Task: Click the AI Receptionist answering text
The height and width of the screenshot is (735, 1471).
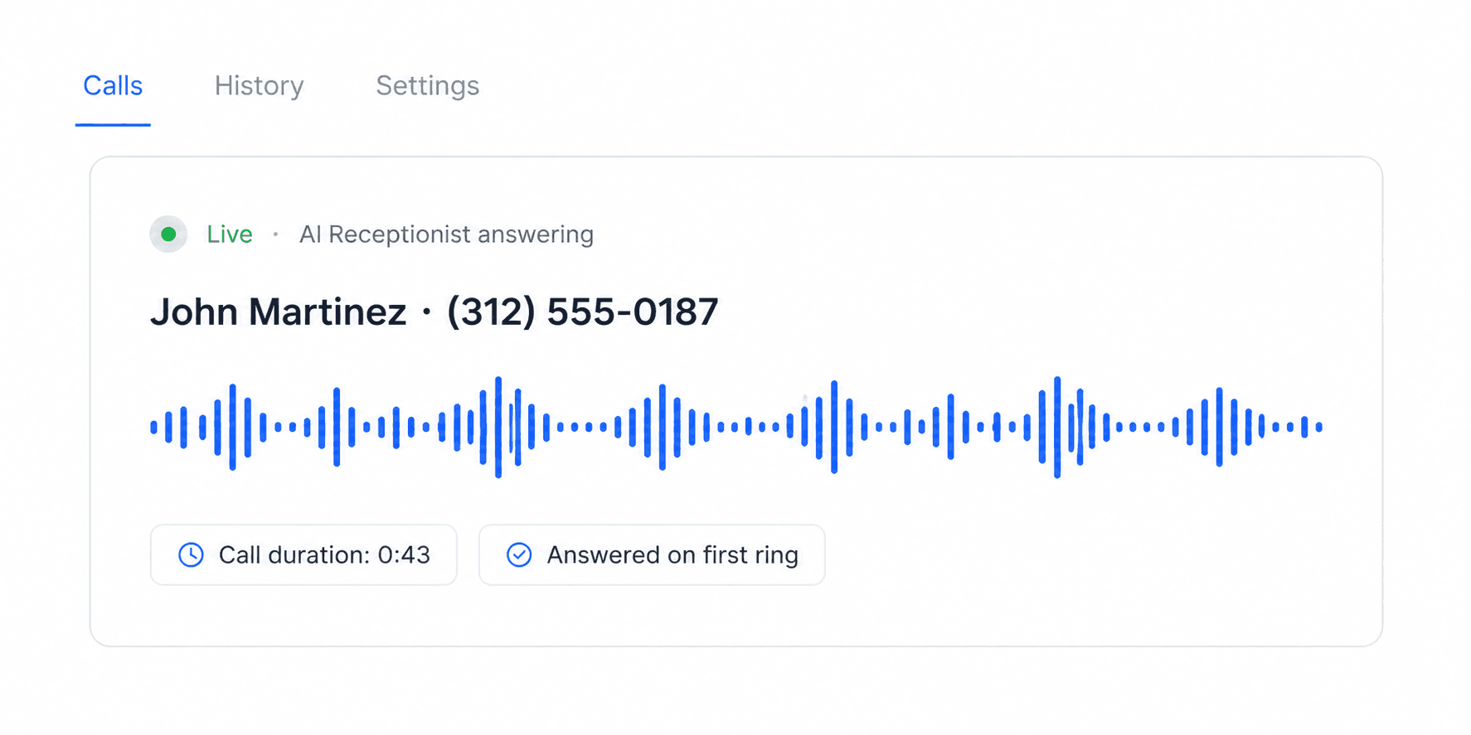Action: pyautogui.click(x=446, y=235)
